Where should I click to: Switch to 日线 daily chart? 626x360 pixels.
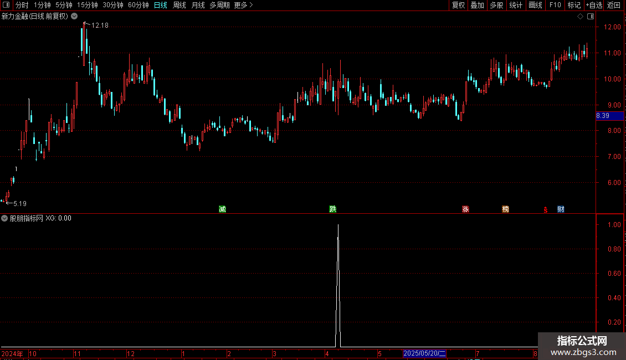point(161,5)
